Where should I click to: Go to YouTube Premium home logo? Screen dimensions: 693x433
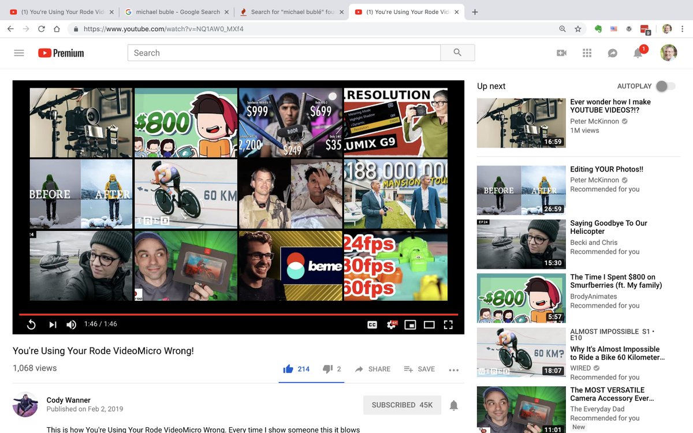click(x=61, y=53)
